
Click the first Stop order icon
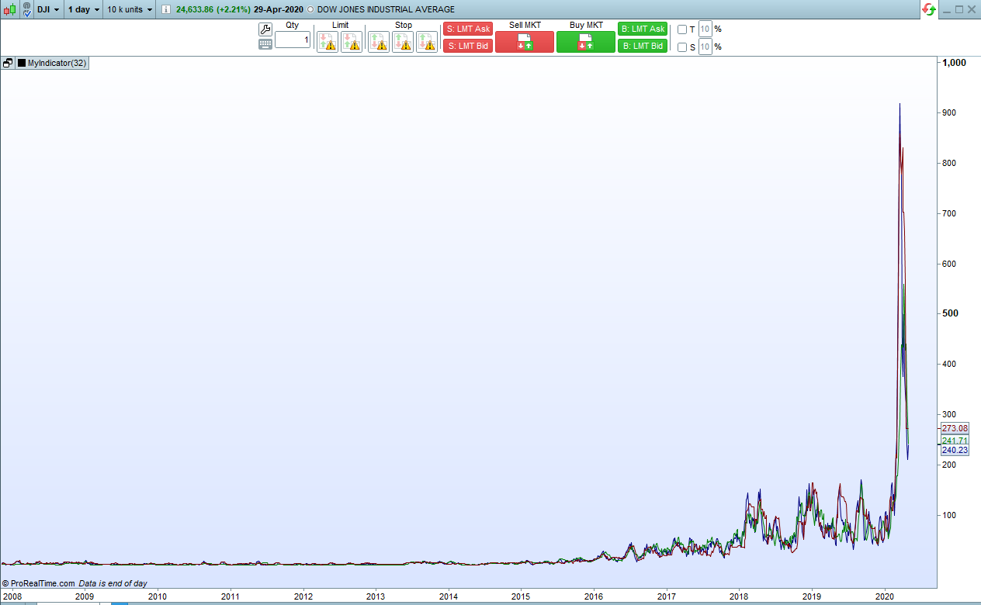pyautogui.click(x=379, y=41)
